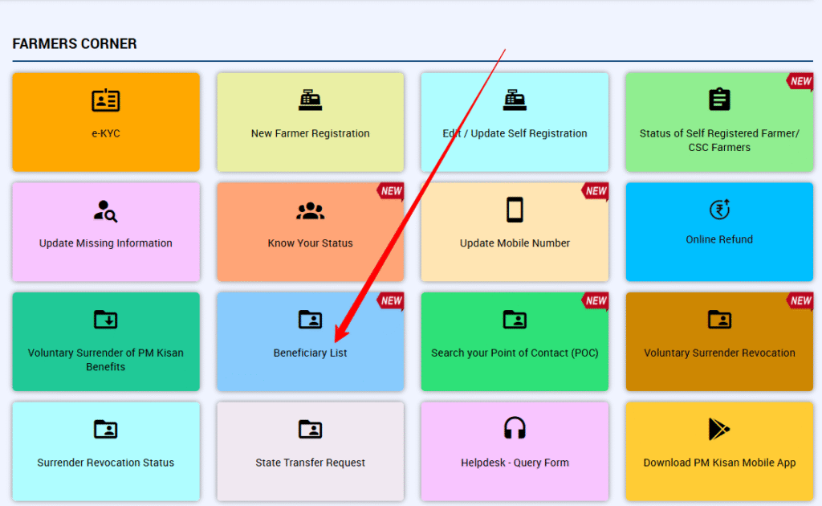Open Search your Point of Contact (POC)
822x506 pixels.
[515, 353]
